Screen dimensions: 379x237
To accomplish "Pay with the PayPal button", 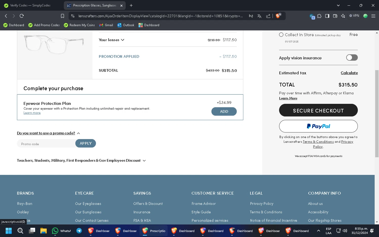I will (x=318, y=126).
